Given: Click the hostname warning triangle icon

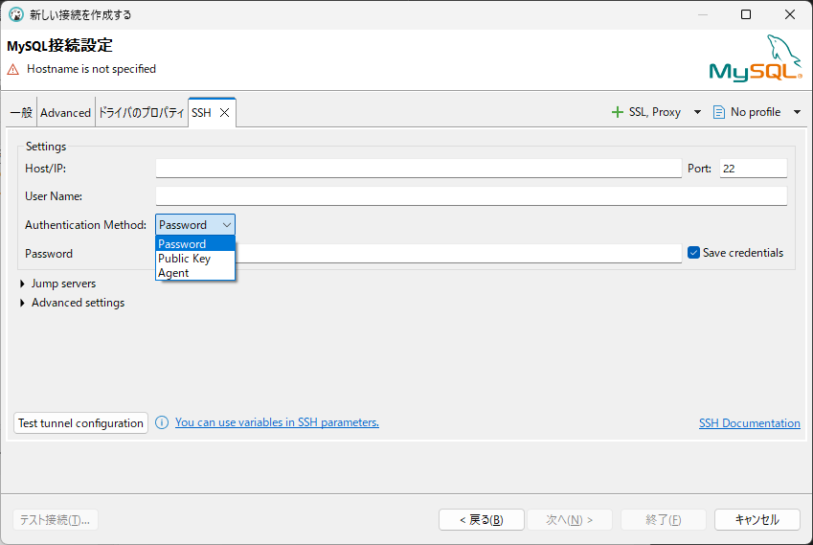Looking at the screenshot, I should 13,69.
